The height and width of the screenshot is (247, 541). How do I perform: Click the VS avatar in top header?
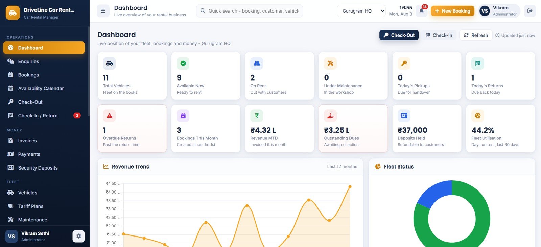point(485,11)
